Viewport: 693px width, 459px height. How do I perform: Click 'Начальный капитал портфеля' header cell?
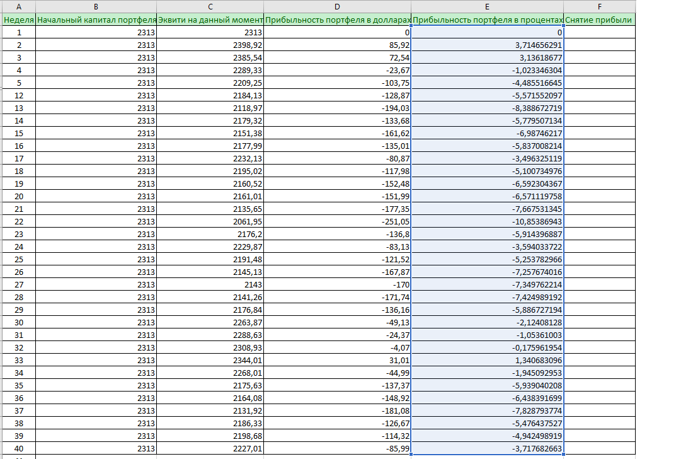[x=96, y=20]
